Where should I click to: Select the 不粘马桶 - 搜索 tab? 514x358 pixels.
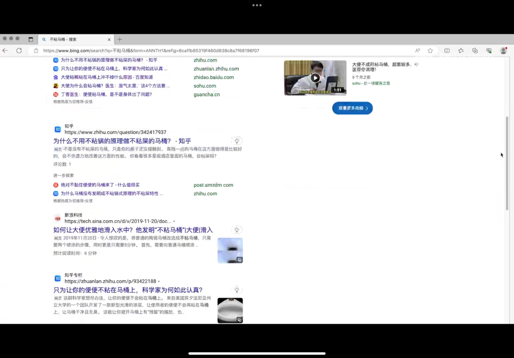(x=76, y=40)
